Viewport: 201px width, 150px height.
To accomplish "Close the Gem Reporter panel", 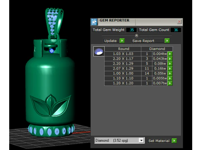I will click(179, 22).
